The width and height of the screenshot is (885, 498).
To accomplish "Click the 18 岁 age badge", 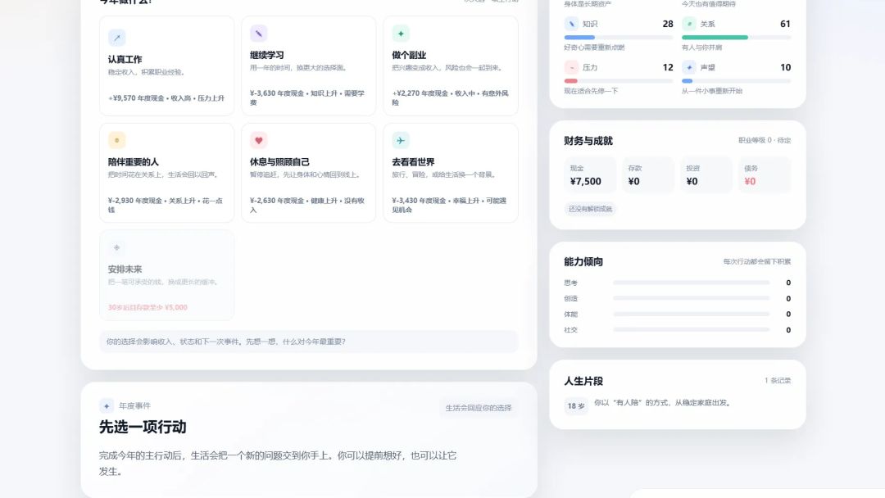I will [x=576, y=406].
